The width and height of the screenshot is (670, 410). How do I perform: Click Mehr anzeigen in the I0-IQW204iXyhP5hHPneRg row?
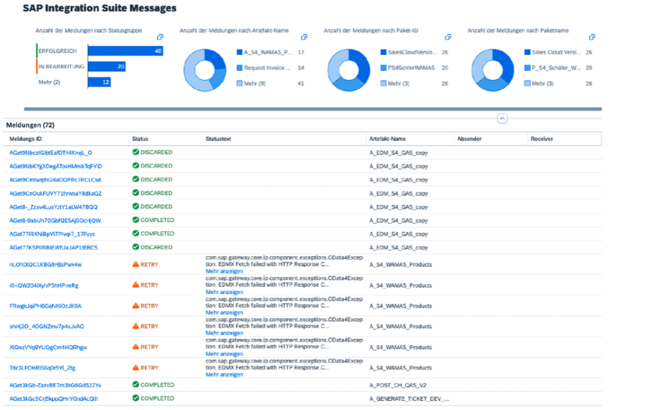[224, 292]
